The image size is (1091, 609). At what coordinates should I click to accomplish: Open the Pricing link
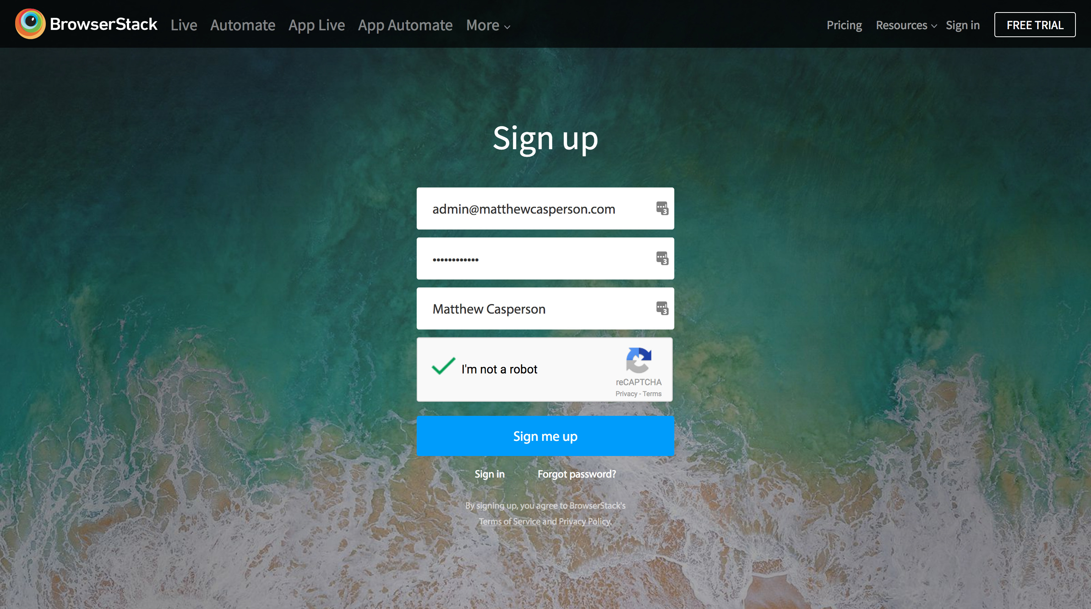click(x=844, y=25)
